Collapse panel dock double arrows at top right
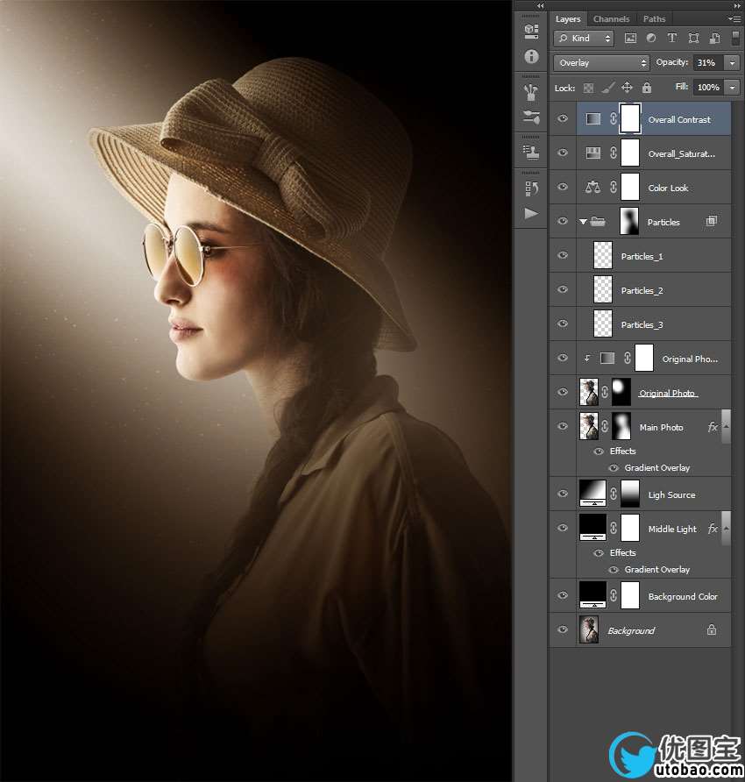The width and height of the screenshot is (745, 782). 737,6
